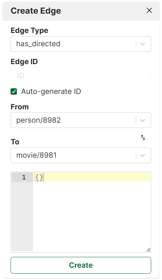Toggle the Auto-generate ID checkbox
The image size is (162, 280).
point(14,91)
